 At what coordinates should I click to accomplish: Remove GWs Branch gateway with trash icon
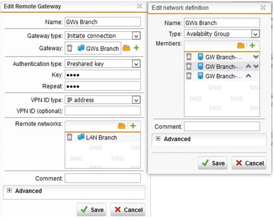click(70, 48)
